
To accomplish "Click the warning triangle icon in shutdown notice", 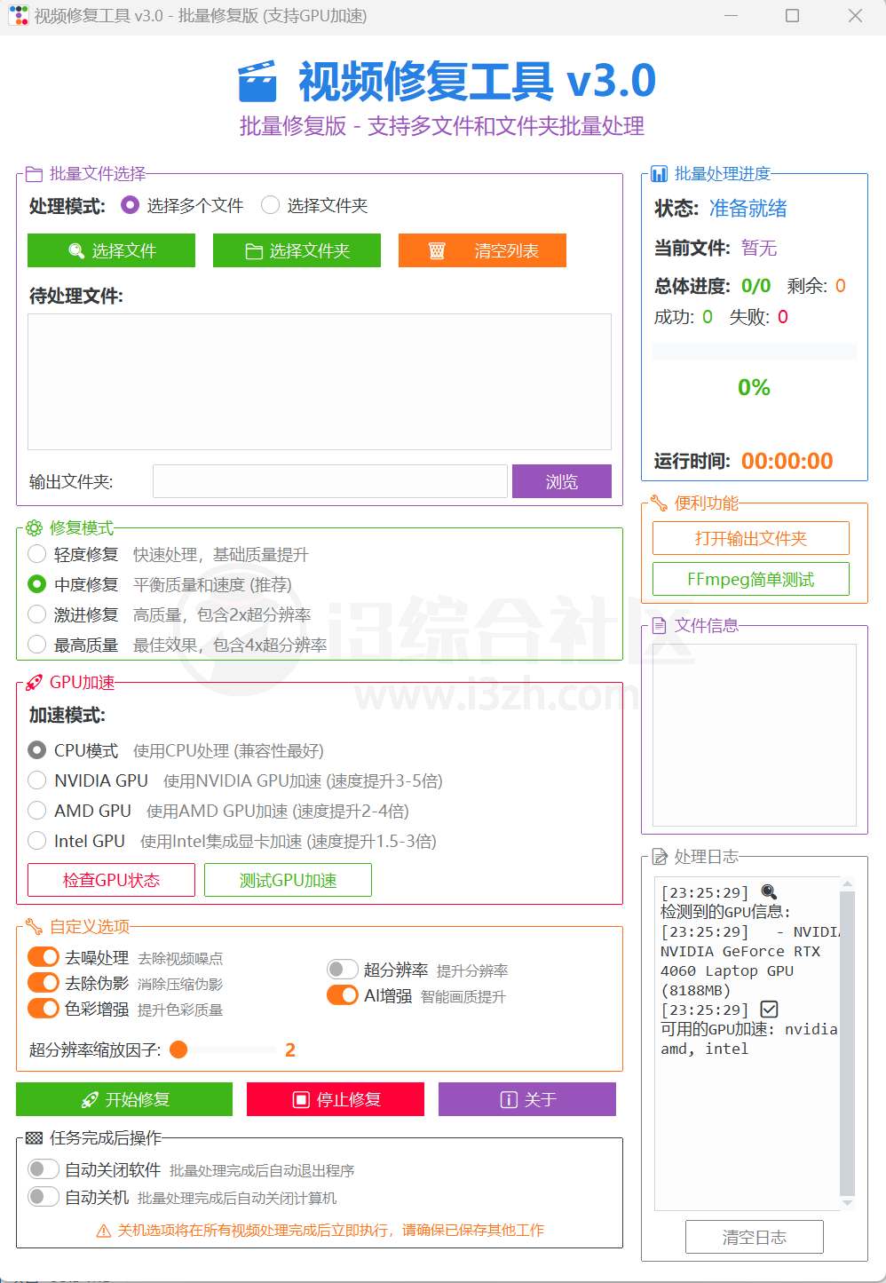I will [x=104, y=1231].
